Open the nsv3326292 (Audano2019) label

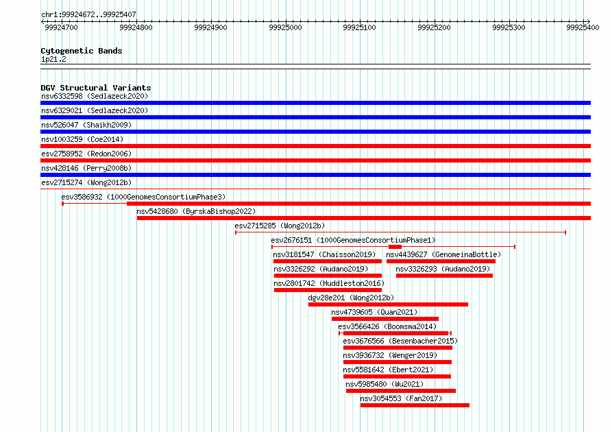(x=321, y=269)
